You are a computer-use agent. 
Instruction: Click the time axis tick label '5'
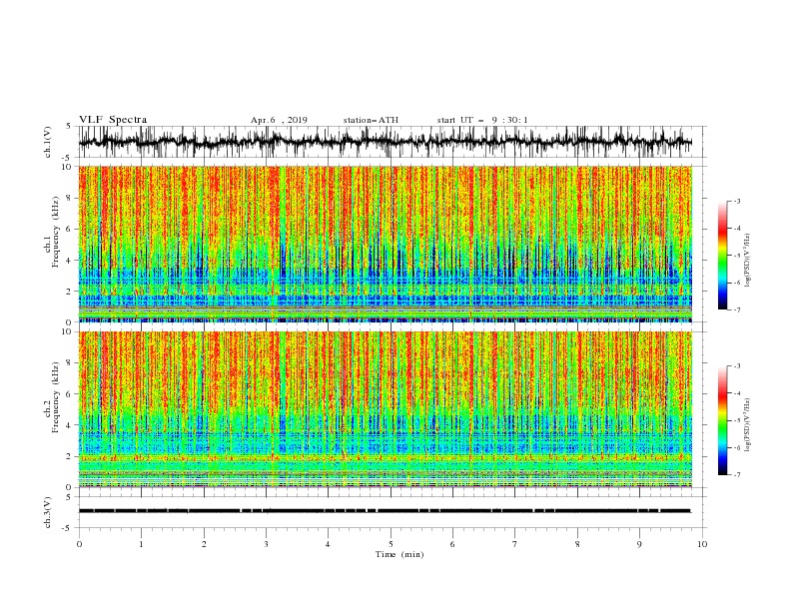pyautogui.click(x=391, y=544)
